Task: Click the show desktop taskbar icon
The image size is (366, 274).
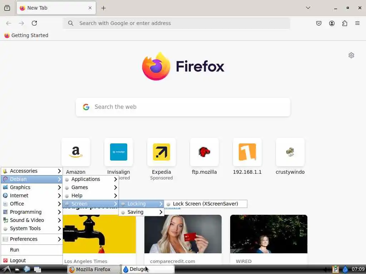Action: pos(37,270)
